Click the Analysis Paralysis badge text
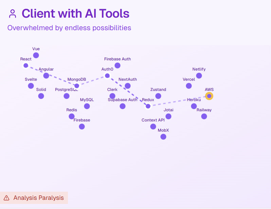 38,198
